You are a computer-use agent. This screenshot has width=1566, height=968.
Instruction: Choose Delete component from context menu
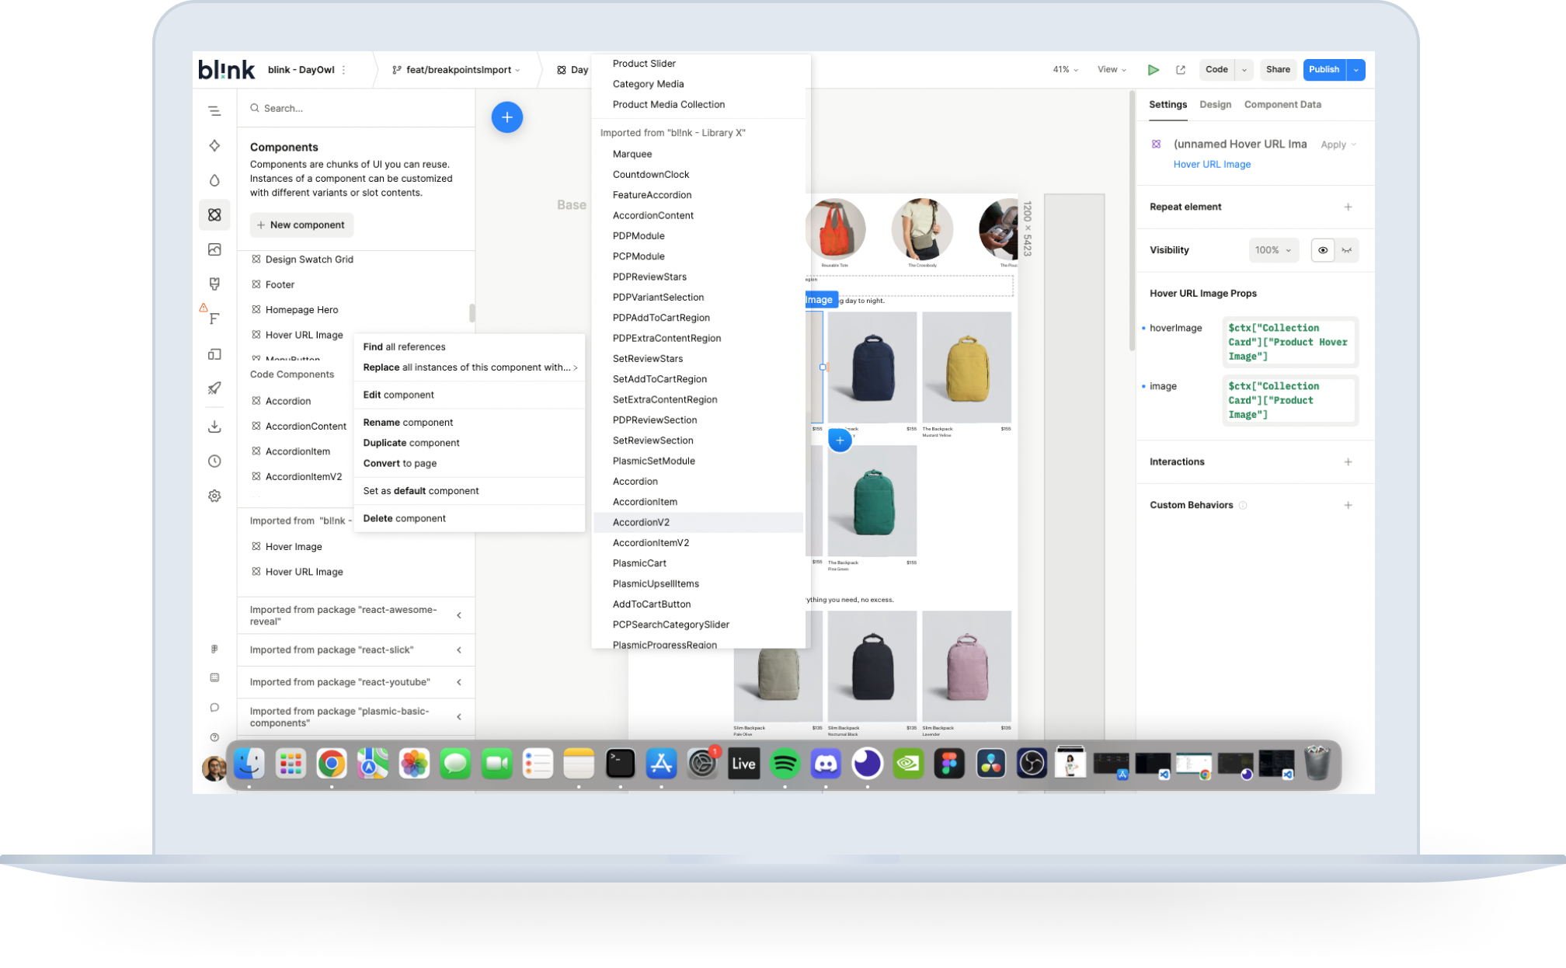click(468, 518)
